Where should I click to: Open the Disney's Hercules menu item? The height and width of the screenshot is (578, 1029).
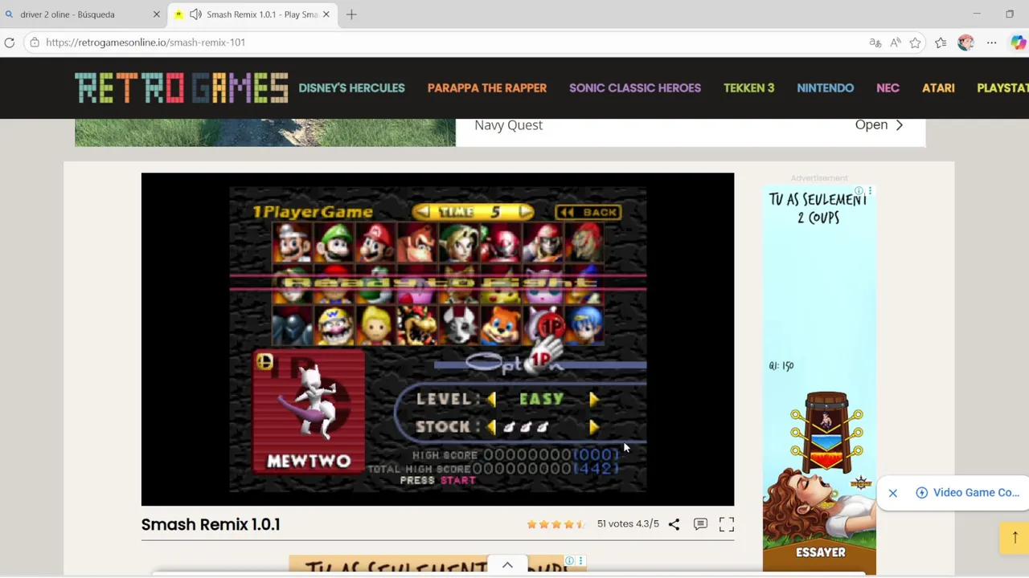[x=351, y=88]
